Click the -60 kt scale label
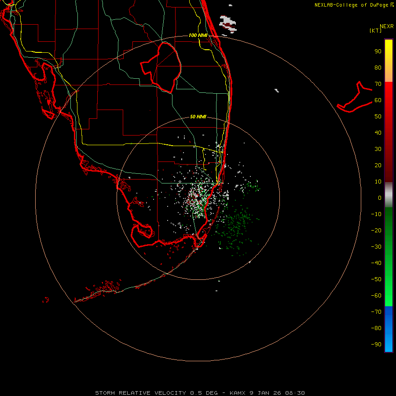The image size is (396, 396). pos(376,296)
